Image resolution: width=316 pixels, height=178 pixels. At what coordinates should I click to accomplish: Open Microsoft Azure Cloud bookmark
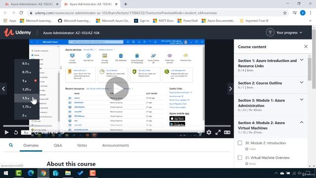point(113,21)
